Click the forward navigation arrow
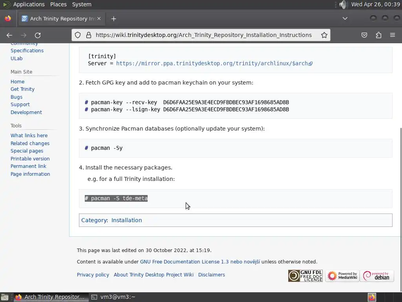 click(24, 35)
